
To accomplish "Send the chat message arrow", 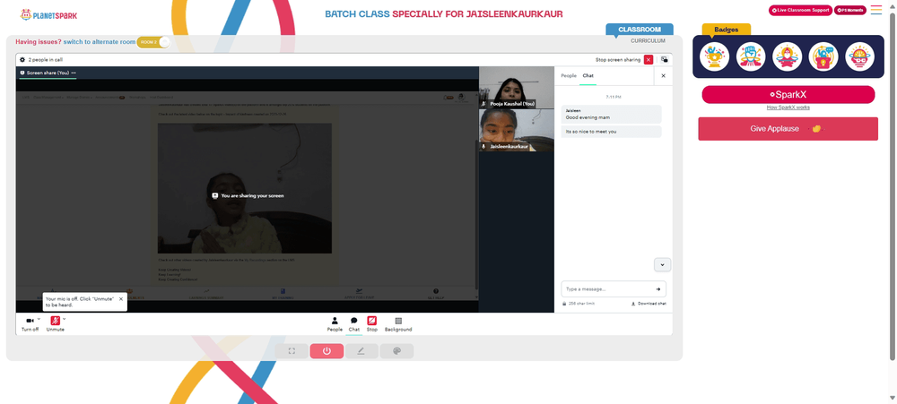I will coord(658,289).
